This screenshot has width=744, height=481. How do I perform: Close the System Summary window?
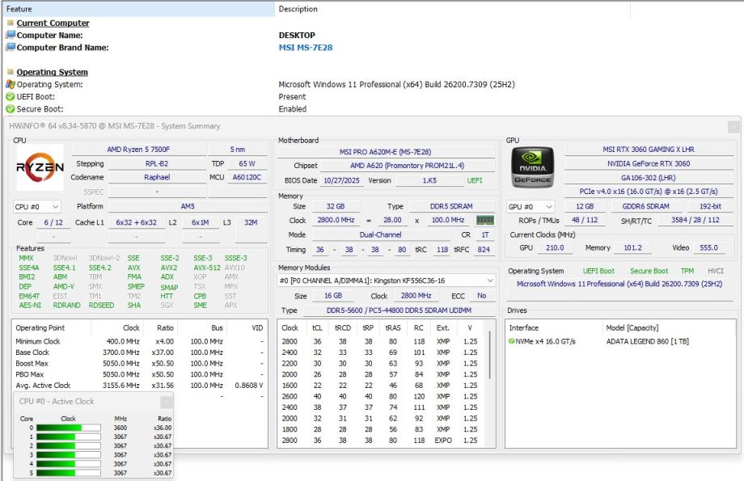click(x=733, y=126)
